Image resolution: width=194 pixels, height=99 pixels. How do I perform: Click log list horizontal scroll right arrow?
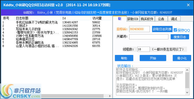point(110,96)
